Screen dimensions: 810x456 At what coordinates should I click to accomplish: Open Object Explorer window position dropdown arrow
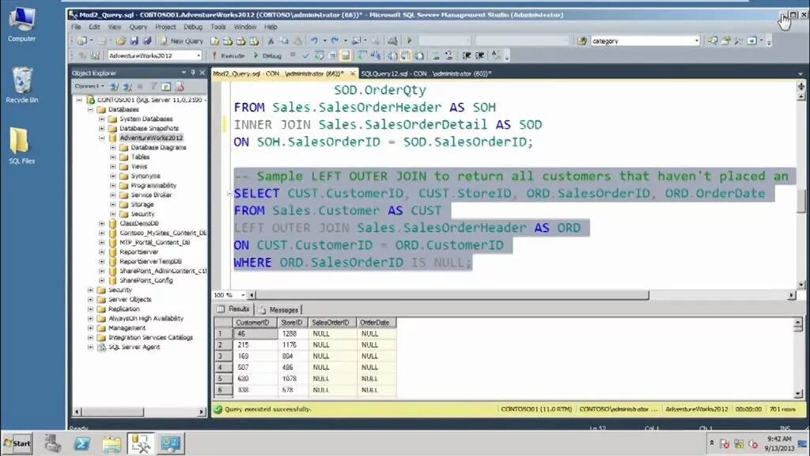pos(184,73)
